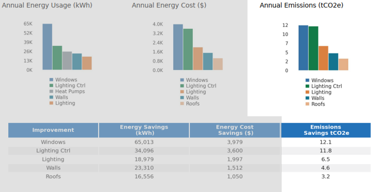This screenshot has height=192, width=371.
Task: Click the Walls bar in Annual Emissions chart
Action: [333, 62]
